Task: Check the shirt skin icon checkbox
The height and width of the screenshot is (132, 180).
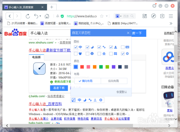Action: pyautogui.click(x=76, y=54)
